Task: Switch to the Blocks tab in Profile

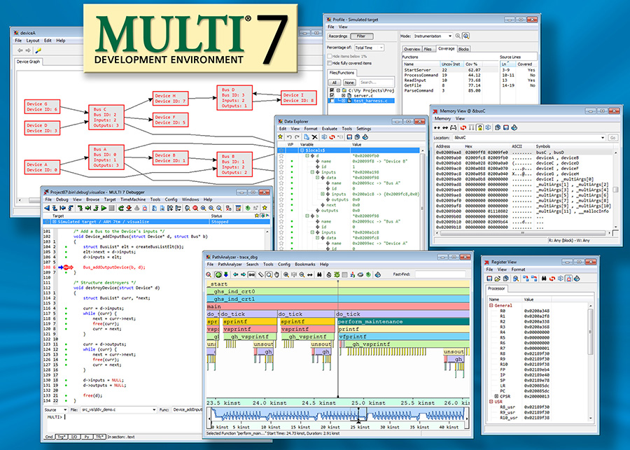Action: tap(463, 49)
